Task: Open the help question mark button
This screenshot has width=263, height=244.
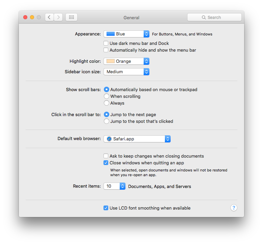Action: (234, 208)
